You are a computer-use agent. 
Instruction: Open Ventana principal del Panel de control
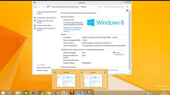46,13
